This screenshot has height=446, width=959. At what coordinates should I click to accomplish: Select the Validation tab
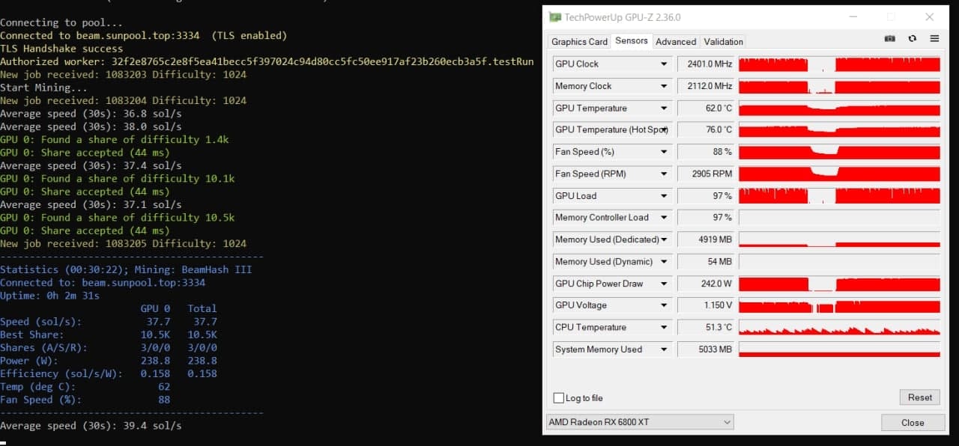(x=724, y=42)
